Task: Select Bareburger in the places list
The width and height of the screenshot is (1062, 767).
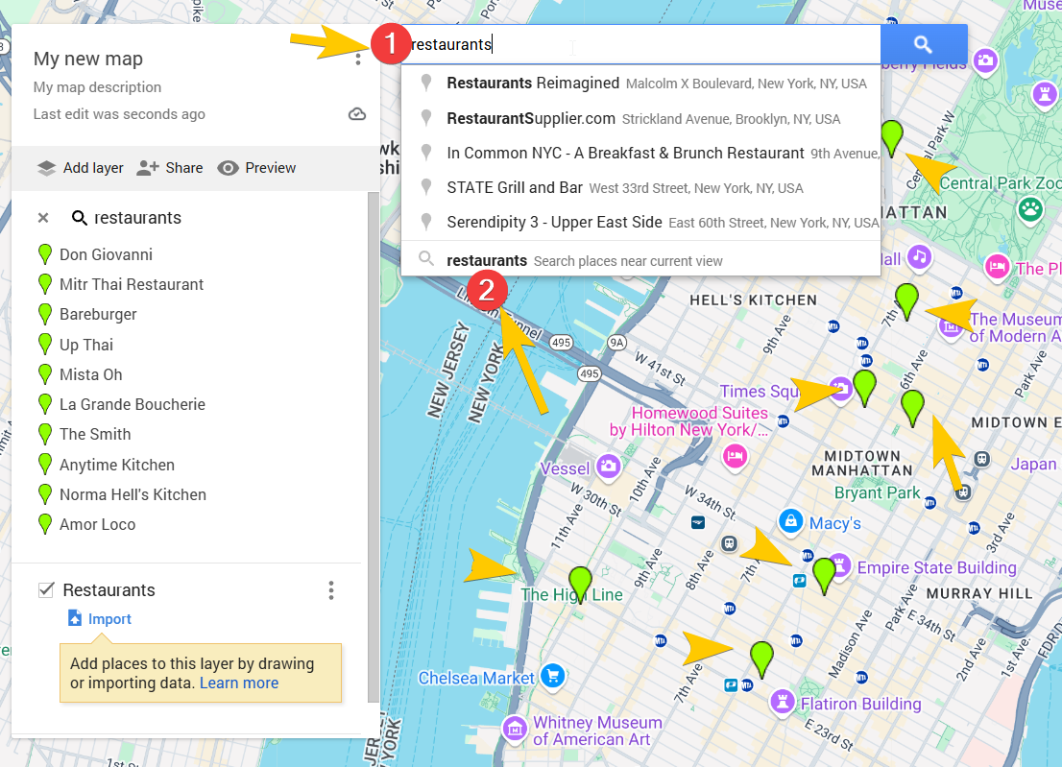Action: [x=98, y=314]
